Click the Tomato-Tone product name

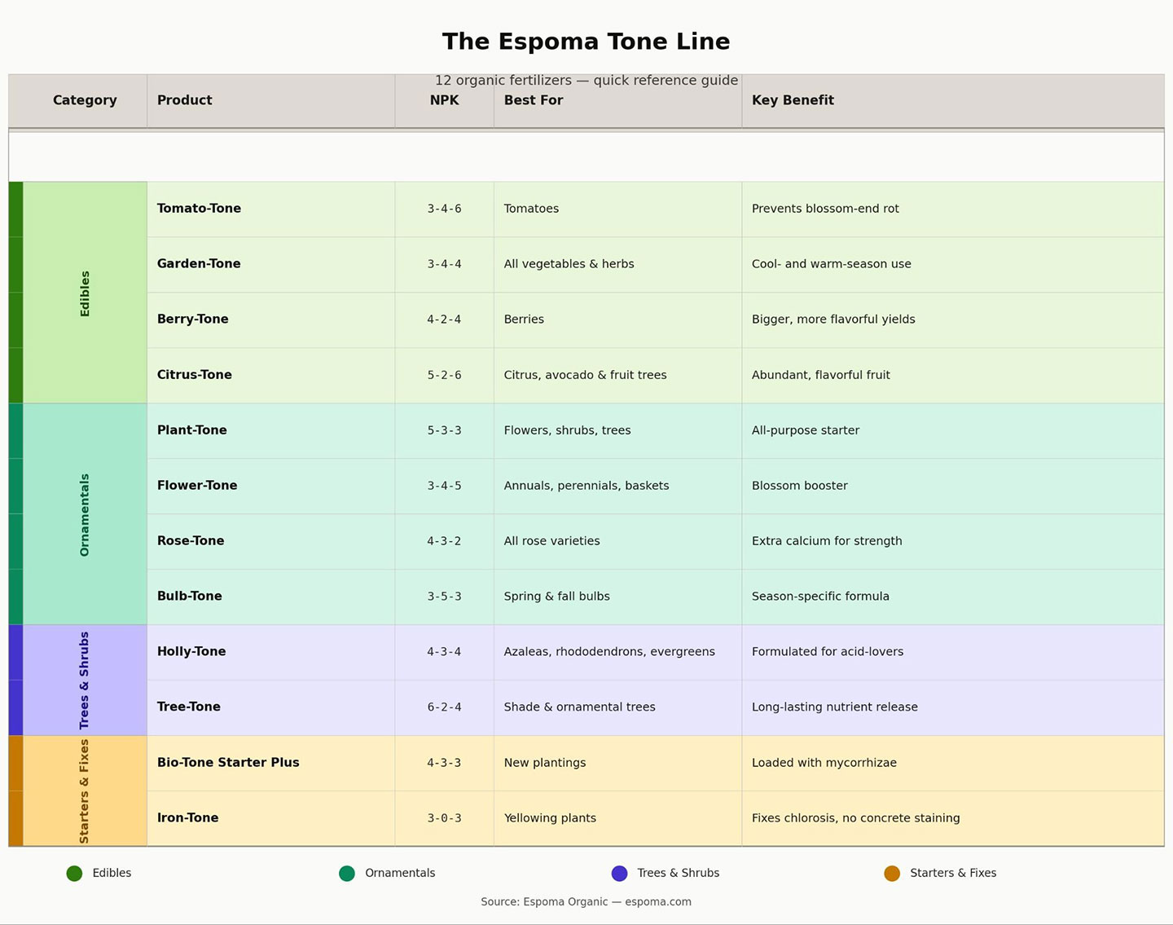199,209
